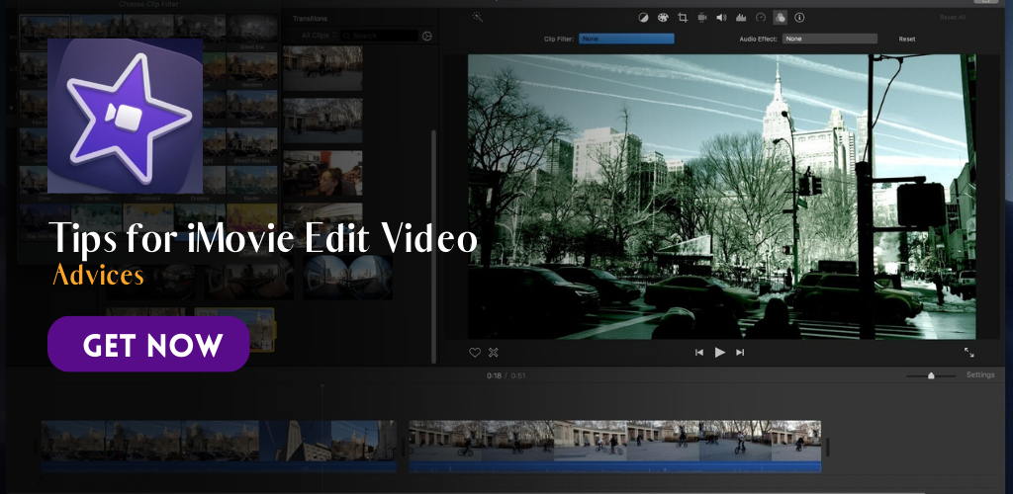Viewport: 1013px width, 494px height.
Task: Open the color balance tool
Action: click(643, 17)
